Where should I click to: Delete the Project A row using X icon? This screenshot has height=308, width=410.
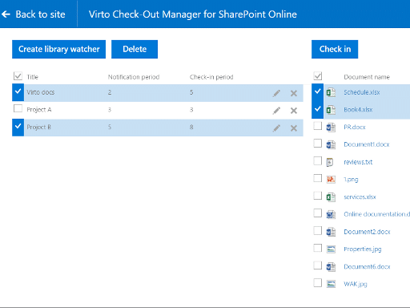(x=294, y=111)
